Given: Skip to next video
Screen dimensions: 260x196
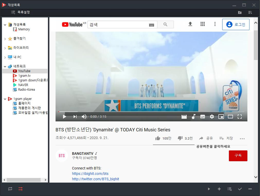Looking at the screenshot, I should click(x=75, y=117).
